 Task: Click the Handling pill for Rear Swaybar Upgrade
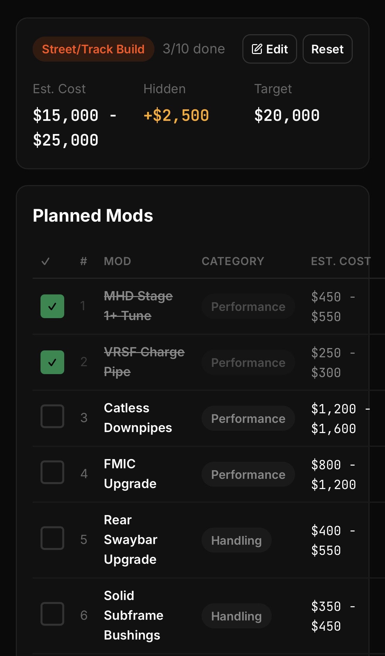(236, 540)
